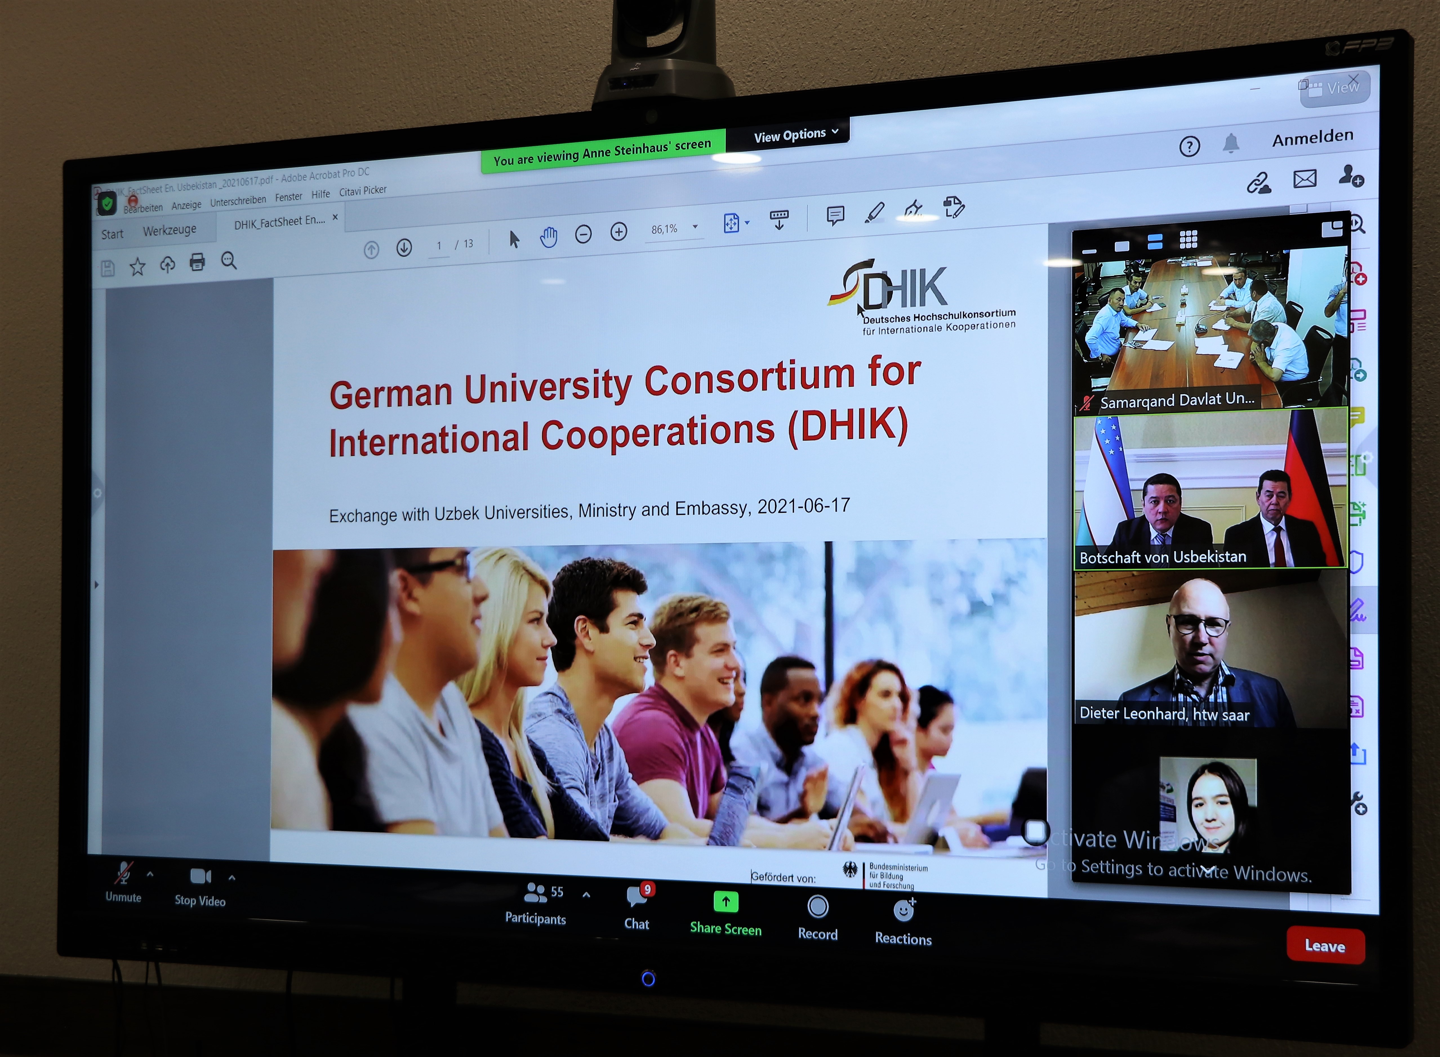
Task: Click the add comment speech bubble icon
Action: [835, 216]
